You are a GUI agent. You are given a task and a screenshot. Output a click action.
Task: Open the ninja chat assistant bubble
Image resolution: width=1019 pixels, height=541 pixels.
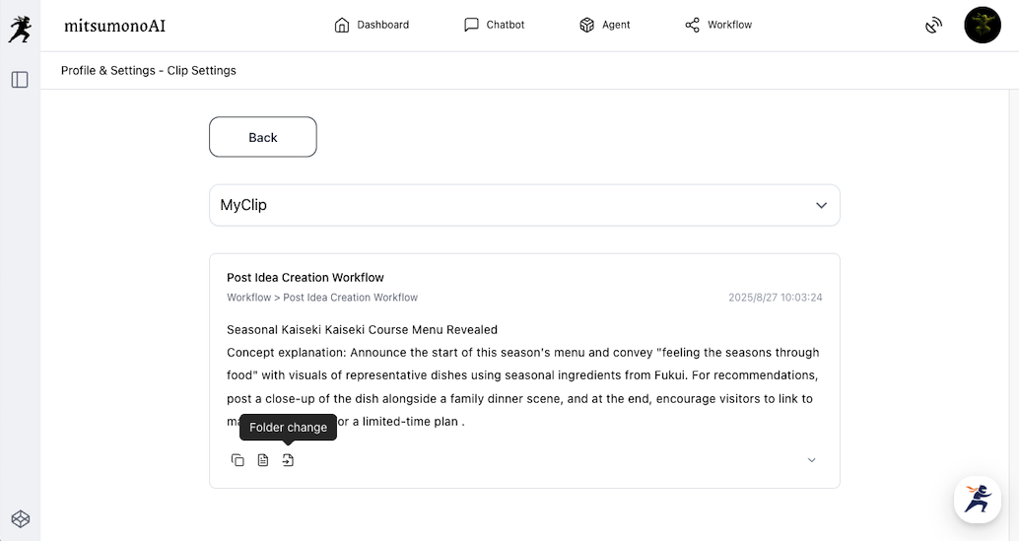(977, 499)
